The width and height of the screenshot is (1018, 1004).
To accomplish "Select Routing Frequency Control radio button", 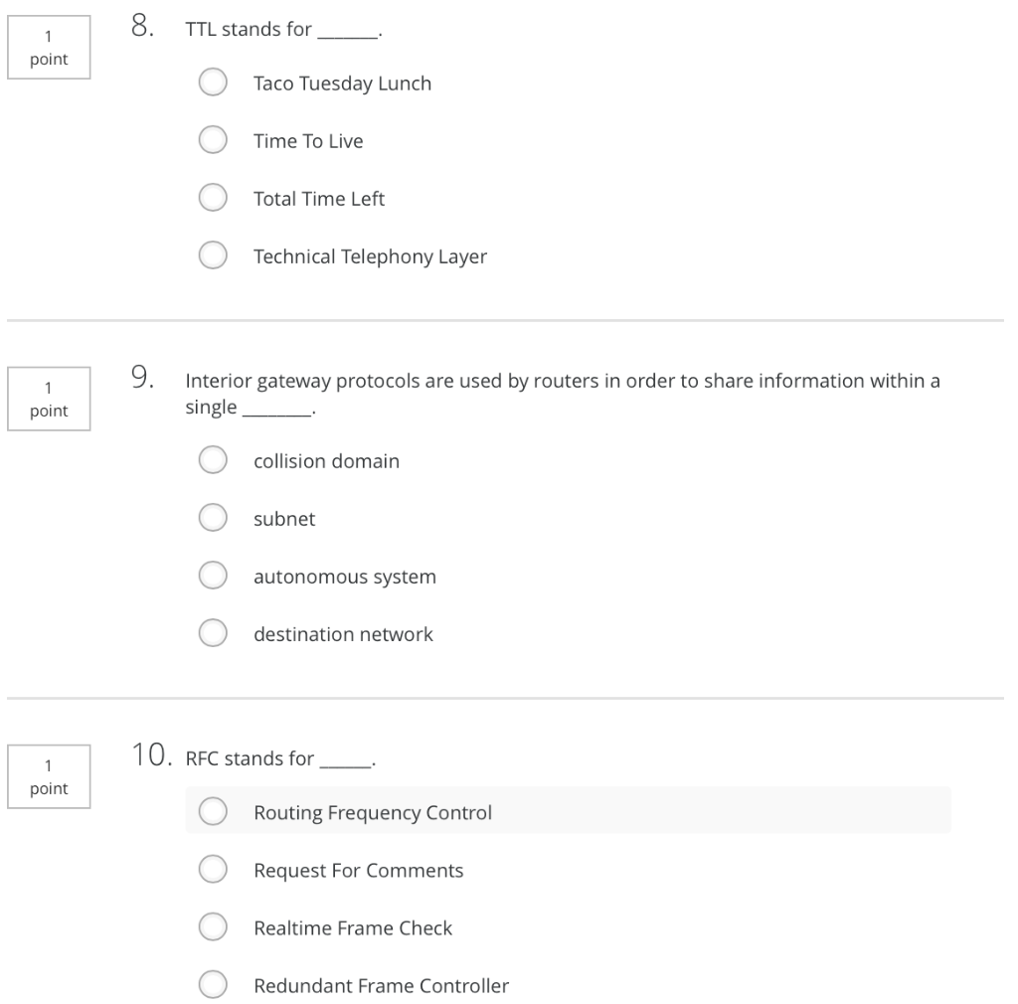I will click(213, 812).
